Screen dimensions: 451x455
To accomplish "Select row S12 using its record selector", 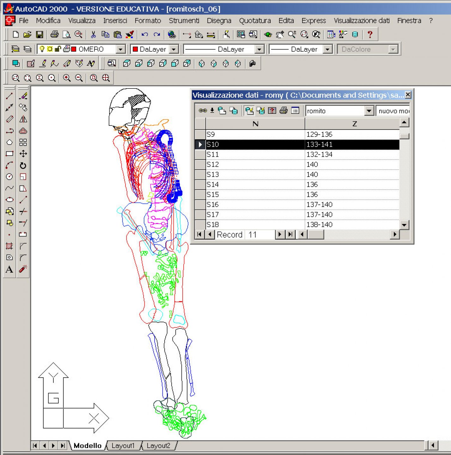I will [x=200, y=164].
